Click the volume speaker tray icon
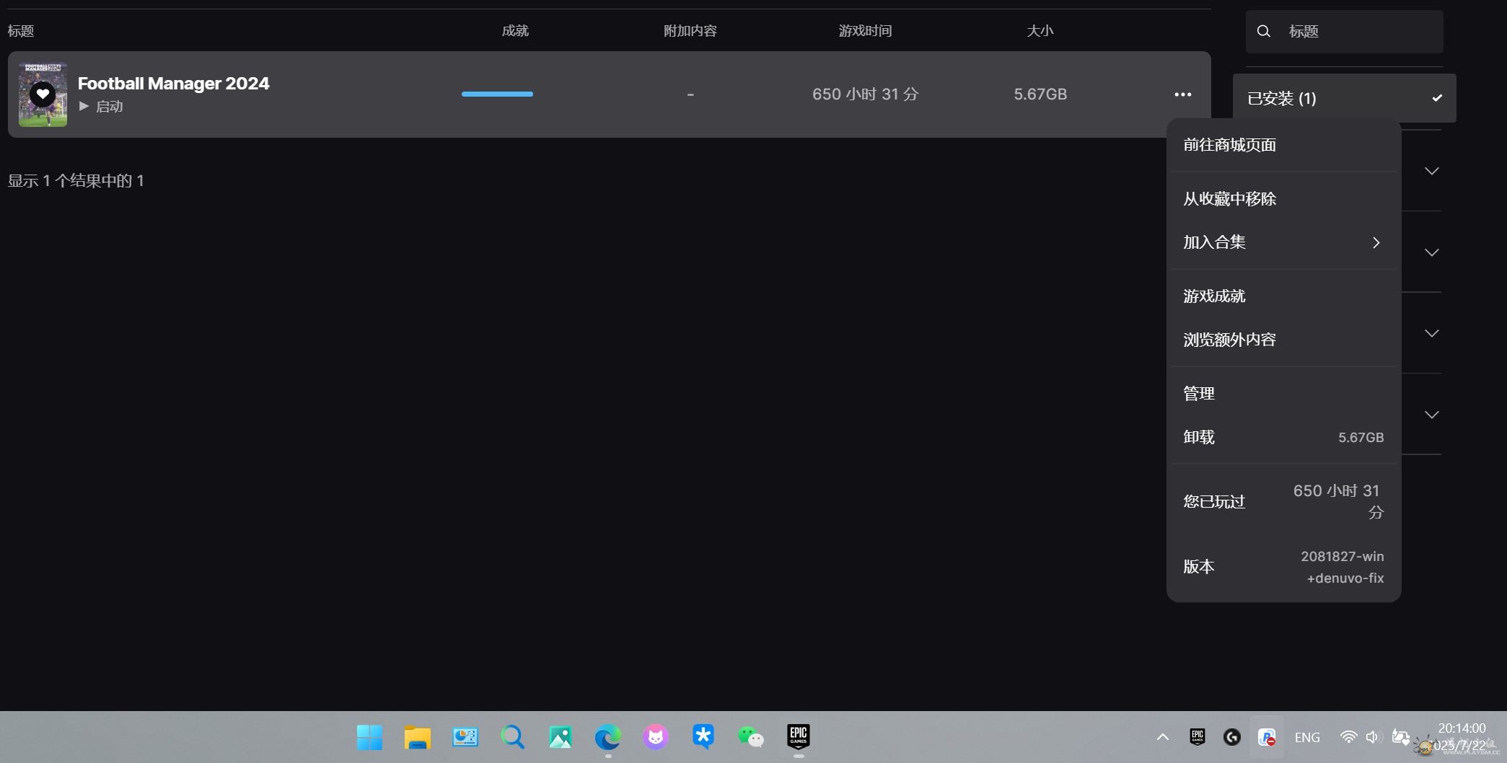 point(1372,737)
